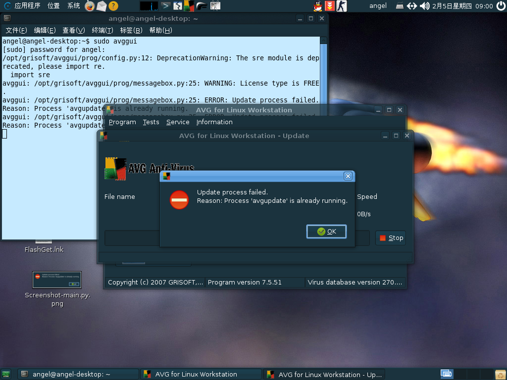This screenshot has width=507, height=380.
Task: Open the Program menu in AVG window
Action: 122,122
